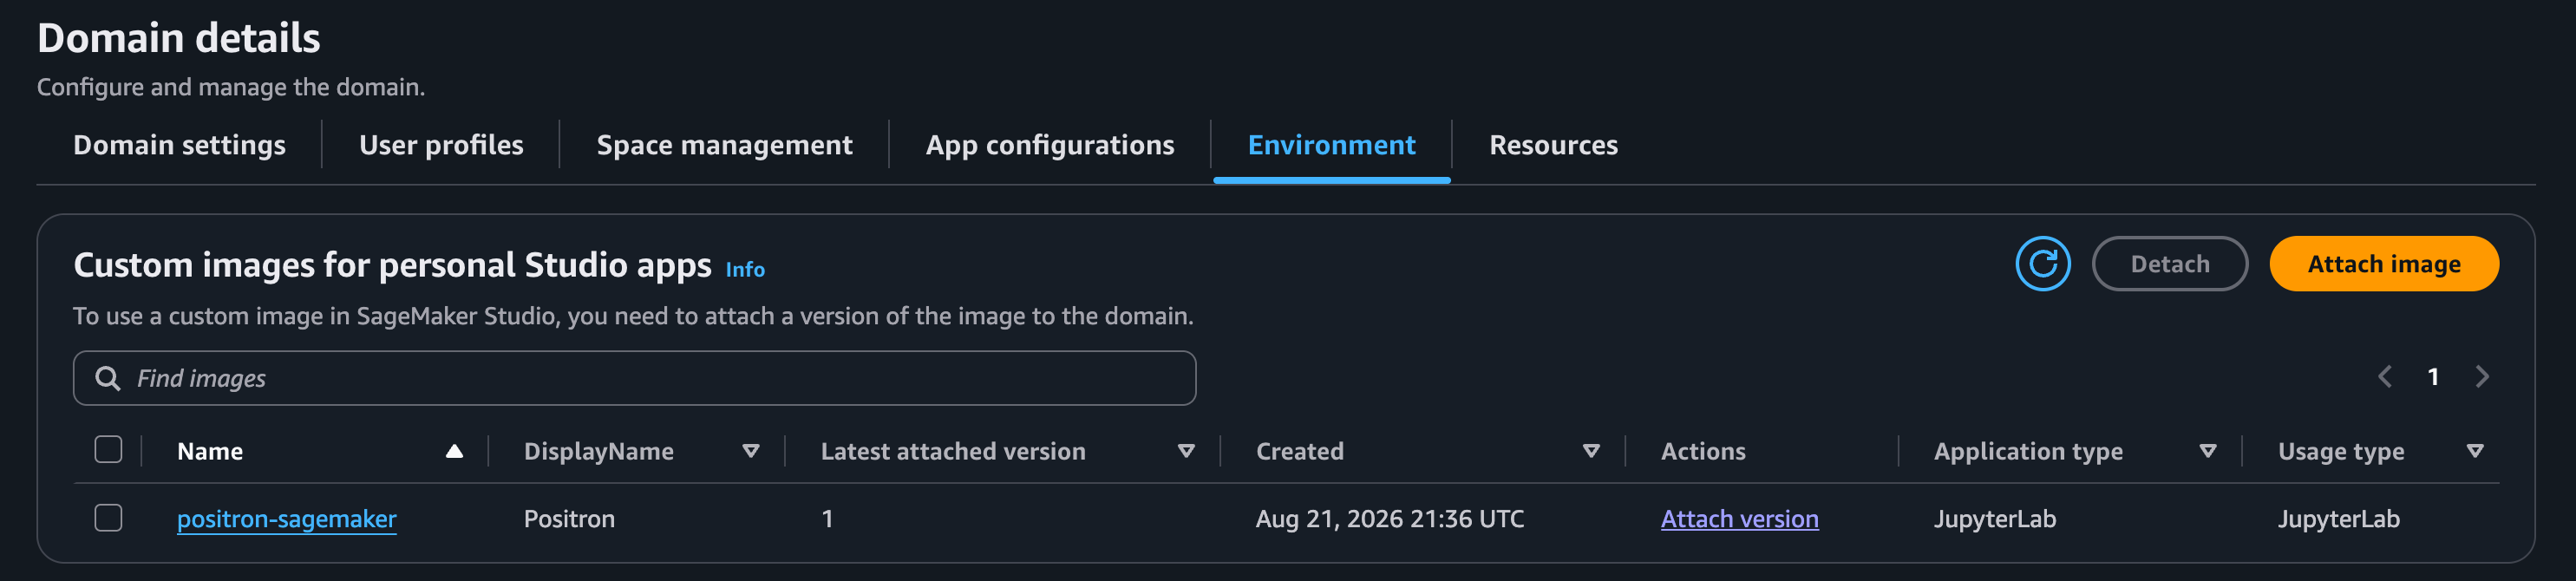Sort by Latest attached version arrow
The width and height of the screenshot is (2576, 581).
click(x=1186, y=451)
